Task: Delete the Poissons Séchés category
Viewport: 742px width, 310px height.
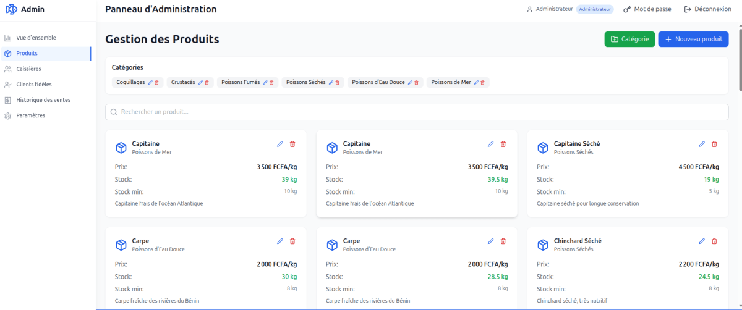Action: (x=337, y=82)
